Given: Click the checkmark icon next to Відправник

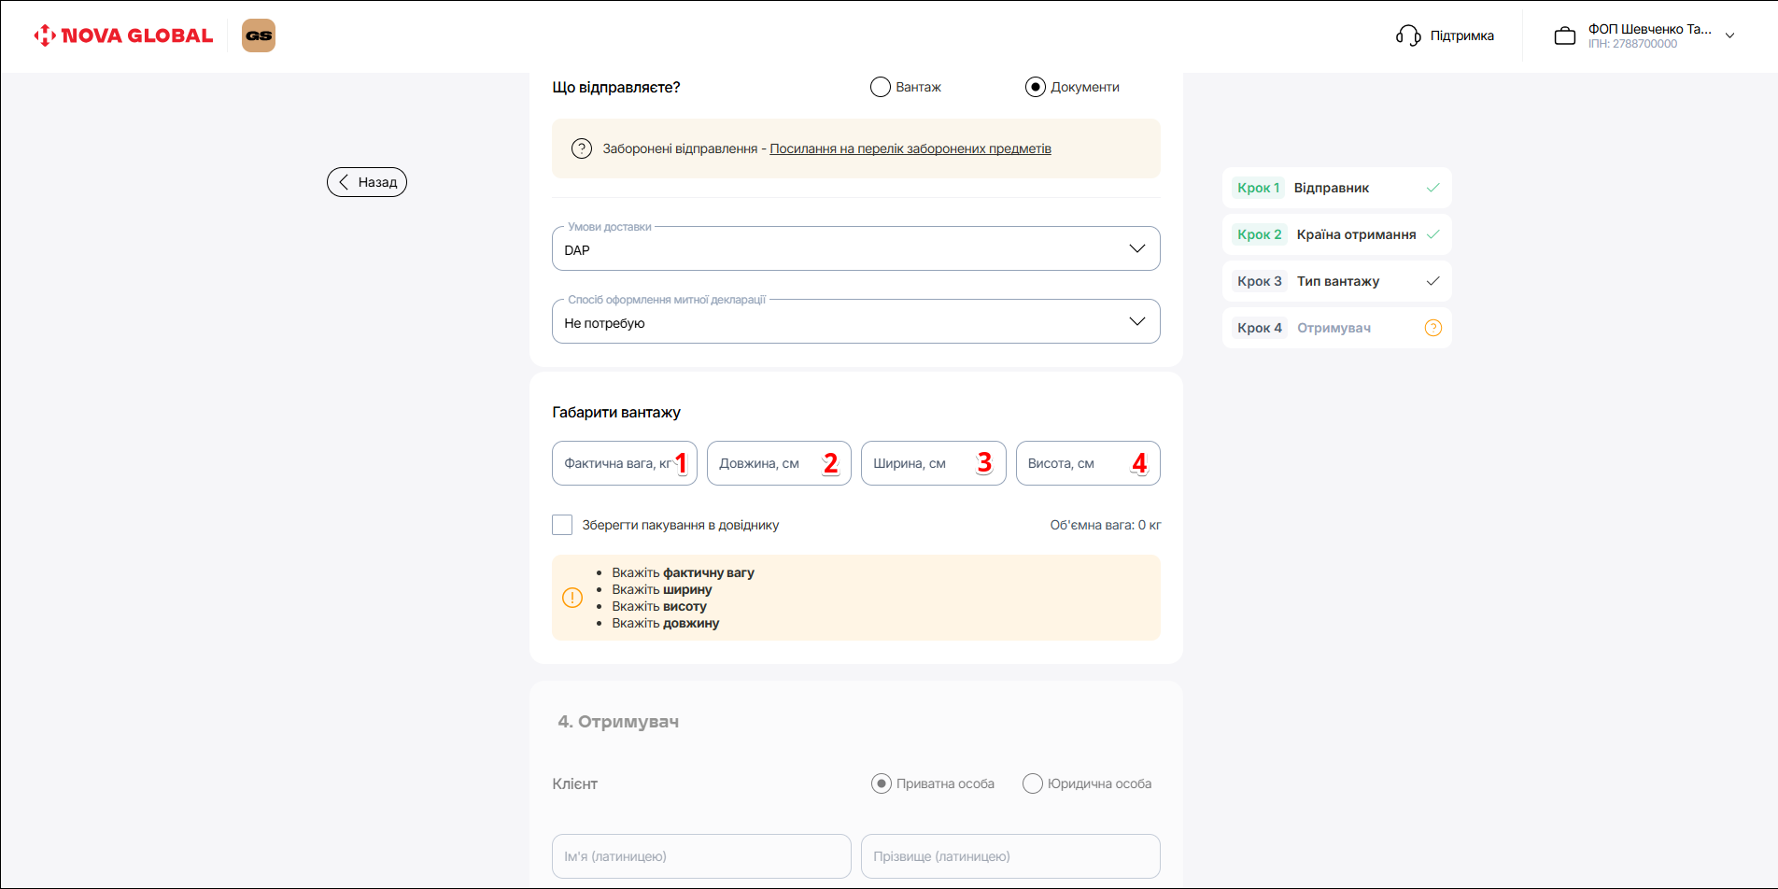Looking at the screenshot, I should 1432,188.
